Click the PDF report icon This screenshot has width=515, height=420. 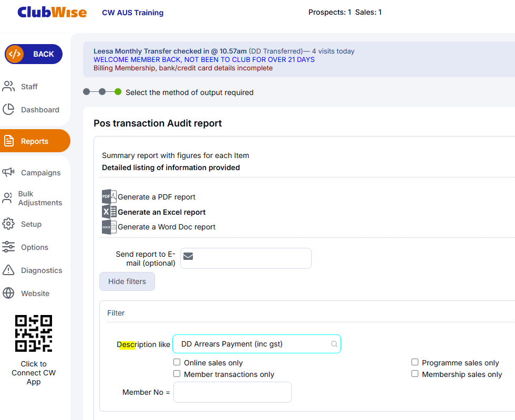109,196
